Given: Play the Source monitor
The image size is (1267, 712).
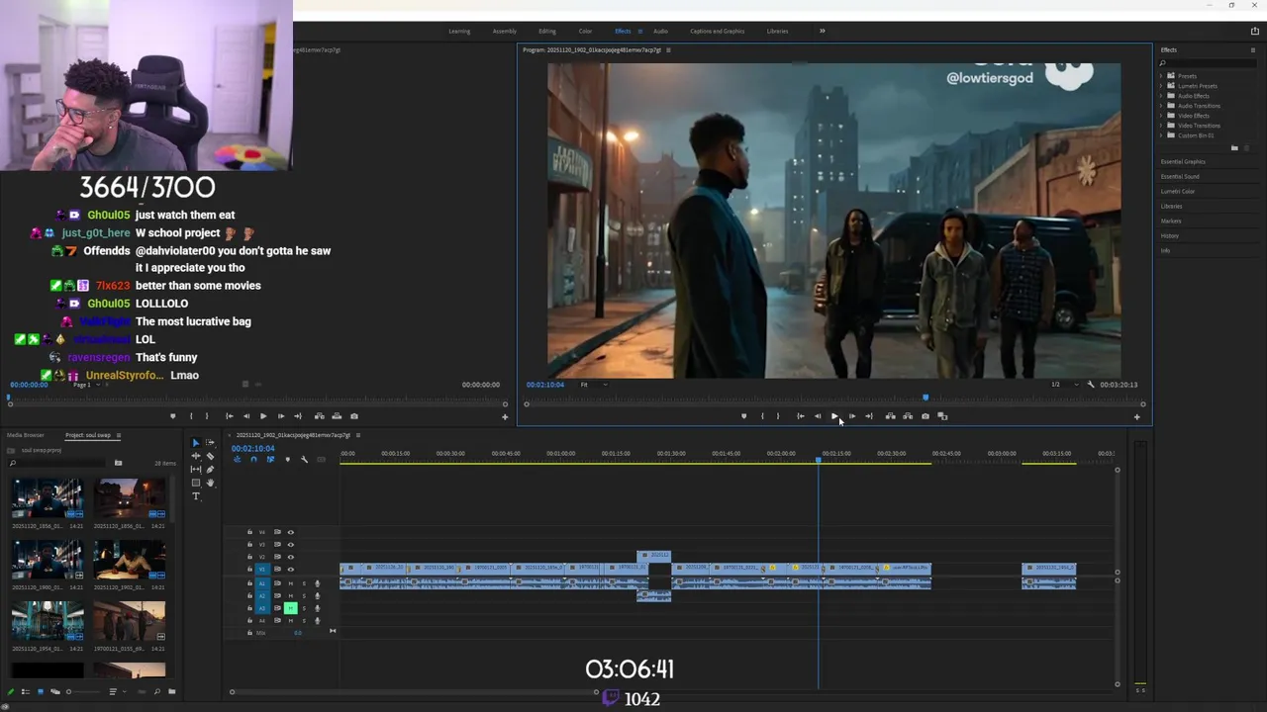Looking at the screenshot, I should [x=263, y=416].
